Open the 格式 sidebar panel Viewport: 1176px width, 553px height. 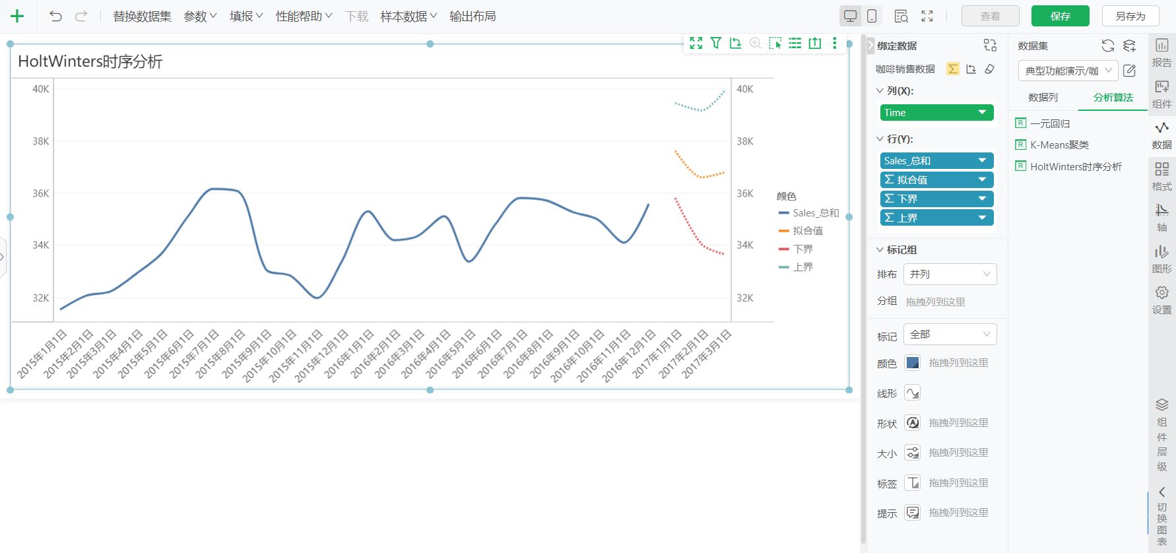tap(1161, 176)
